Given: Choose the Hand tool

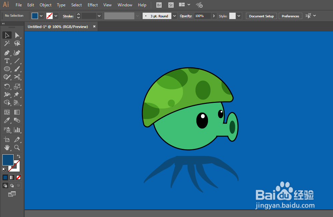Looking at the screenshot, I should [7, 148].
